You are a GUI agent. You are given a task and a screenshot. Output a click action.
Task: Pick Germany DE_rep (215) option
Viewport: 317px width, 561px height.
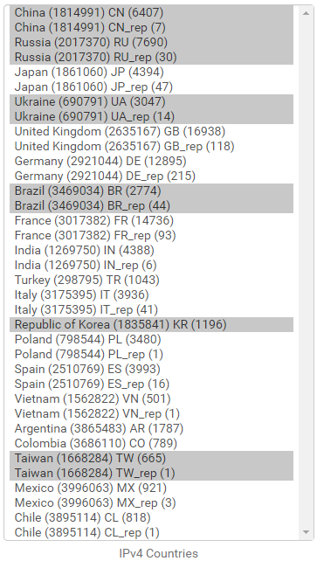coord(152,176)
